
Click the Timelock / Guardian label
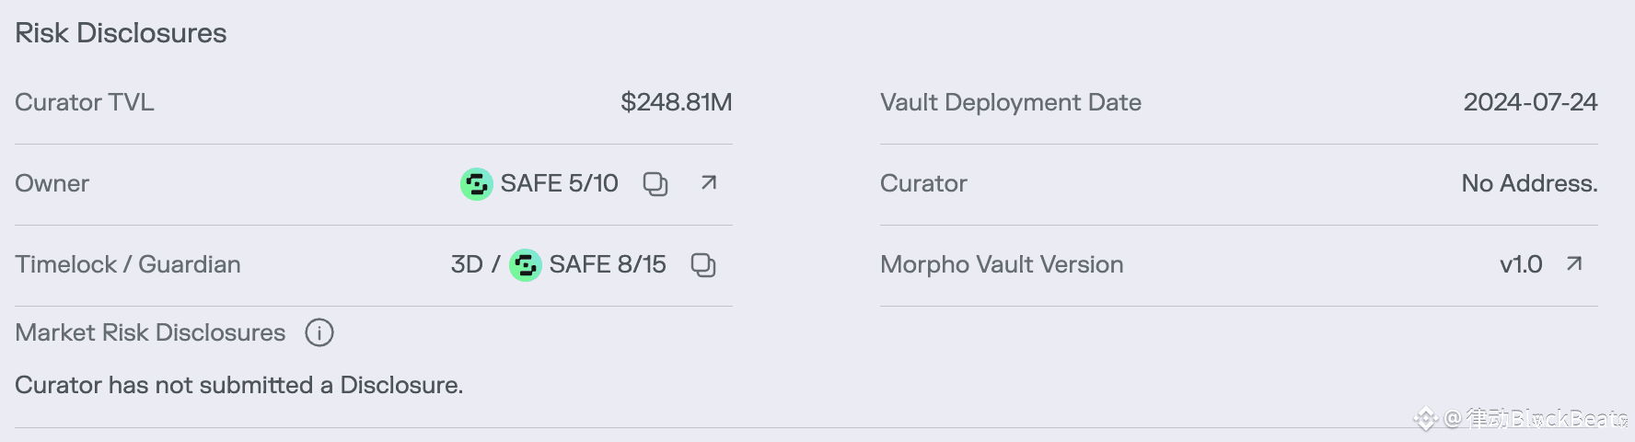(x=128, y=264)
